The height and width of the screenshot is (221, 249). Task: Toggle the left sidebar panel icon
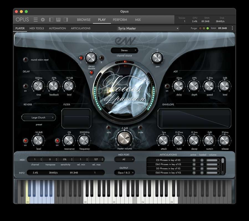[51, 20]
